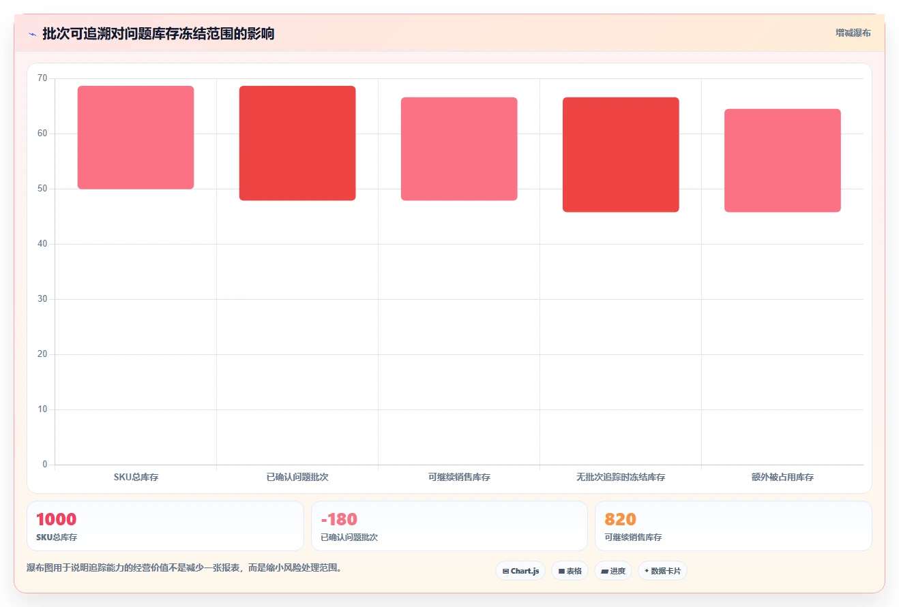The image size is (899, 607).
Task: Click the lightning icon beside the title
Action: click(32, 34)
